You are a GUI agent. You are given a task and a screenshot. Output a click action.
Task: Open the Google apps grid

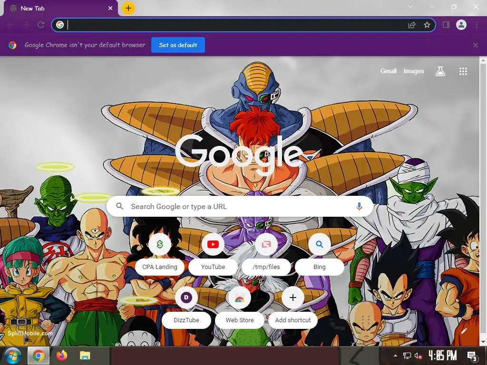pos(463,71)
